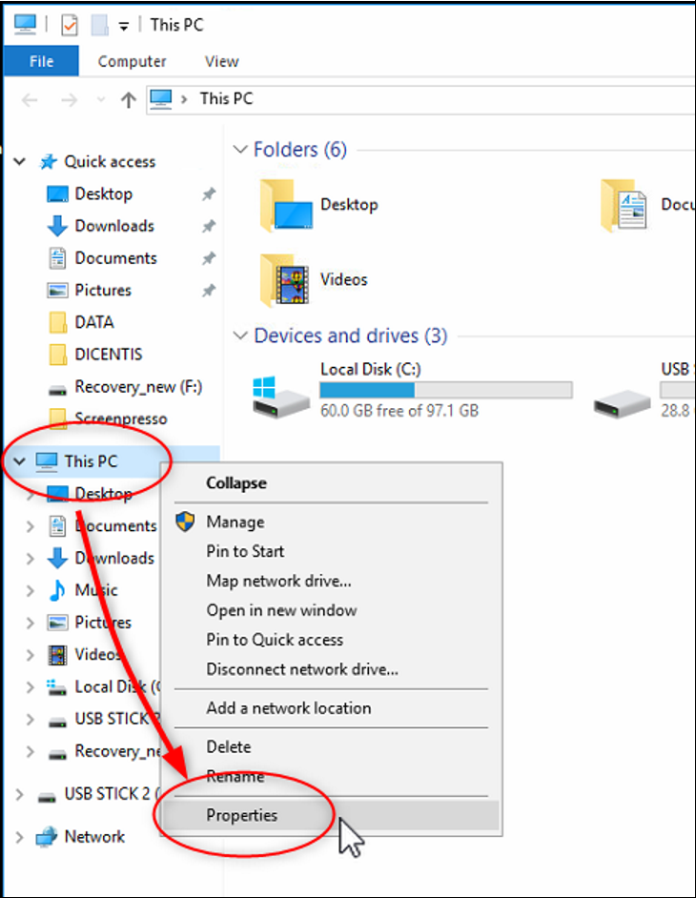696x898 pixels.
Task: Select Map network drive... menu entry
Action: click(x=278, y=581)
